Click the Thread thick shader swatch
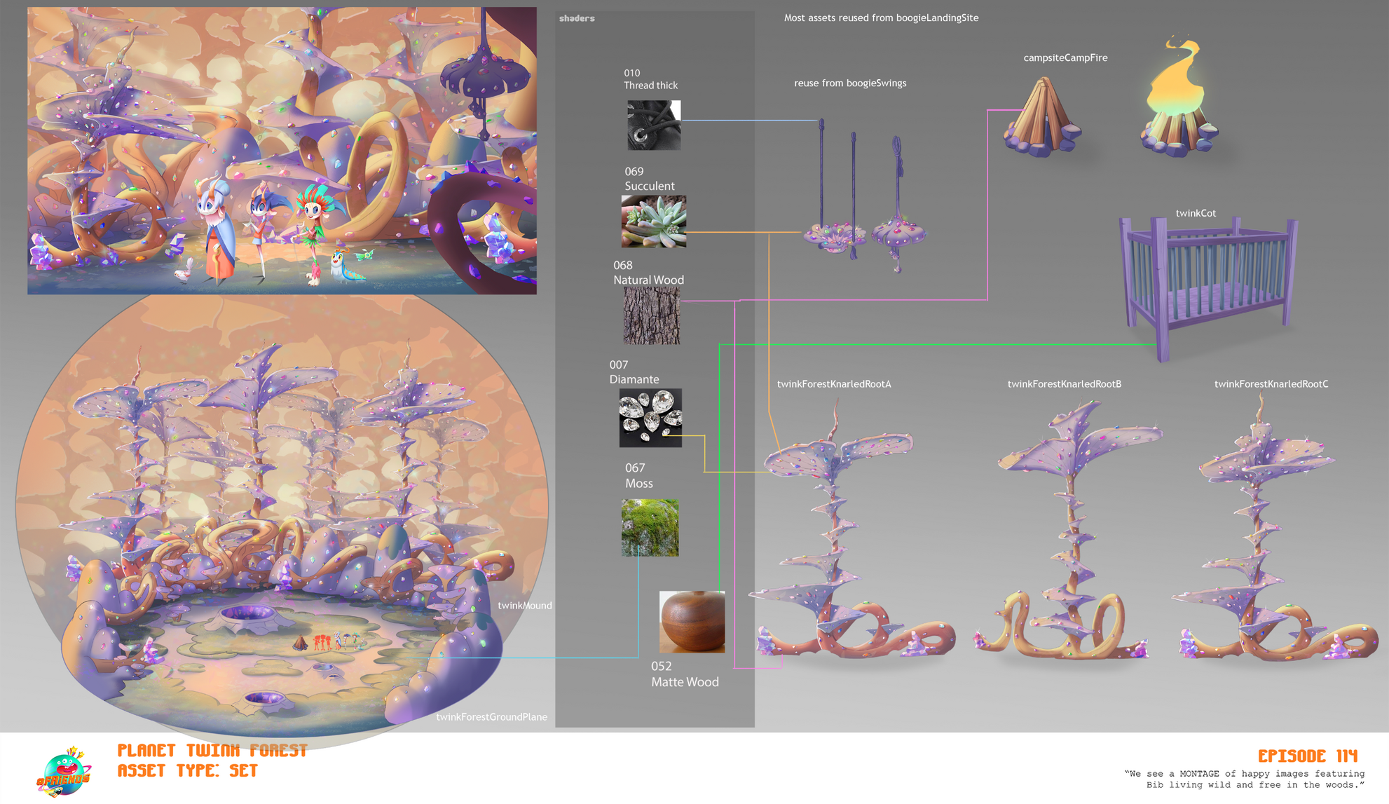1389x804 pixels. coord(653,125)
